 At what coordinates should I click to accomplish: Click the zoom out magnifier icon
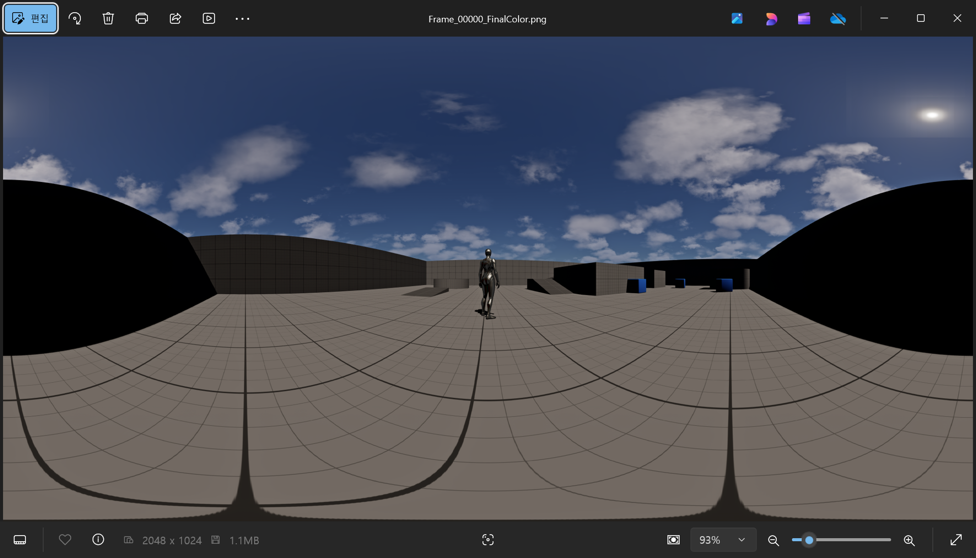(774, 540)
